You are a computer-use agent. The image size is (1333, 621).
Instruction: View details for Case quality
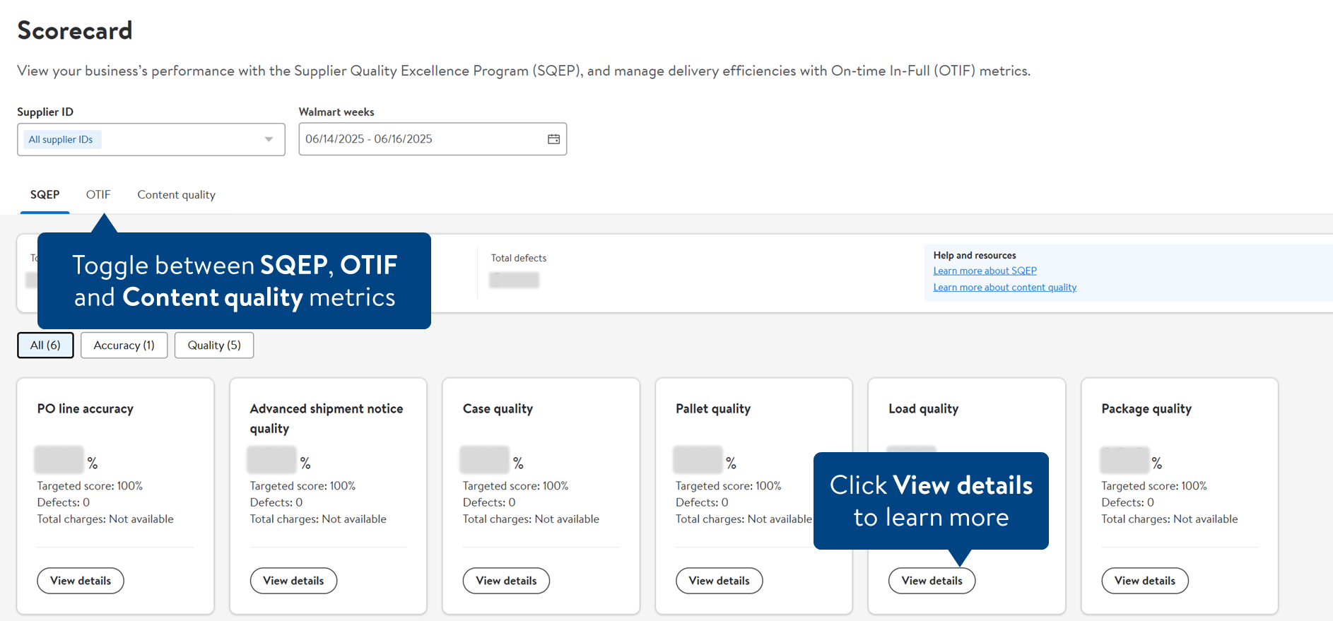pyautogui.click(x=506, y=581)
